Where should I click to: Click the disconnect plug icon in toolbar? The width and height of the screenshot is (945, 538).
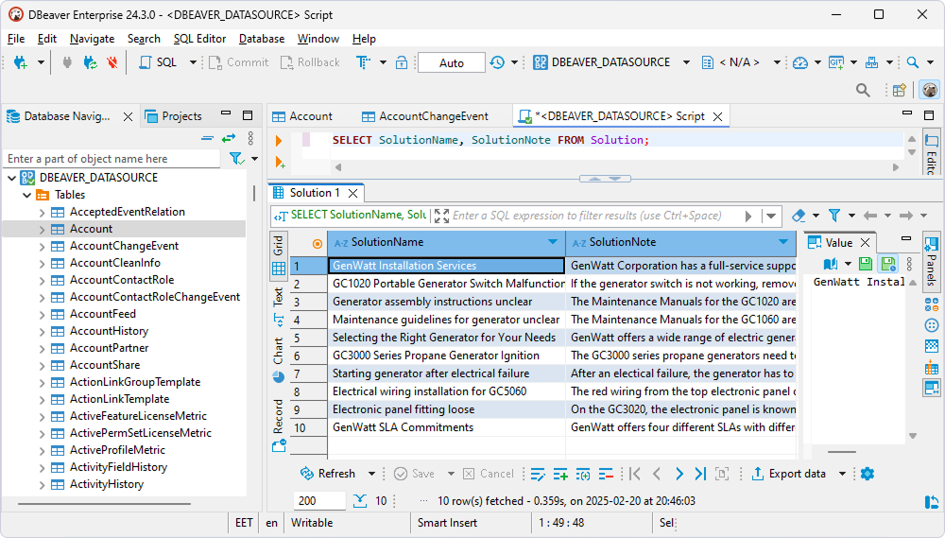click(112, 62)
